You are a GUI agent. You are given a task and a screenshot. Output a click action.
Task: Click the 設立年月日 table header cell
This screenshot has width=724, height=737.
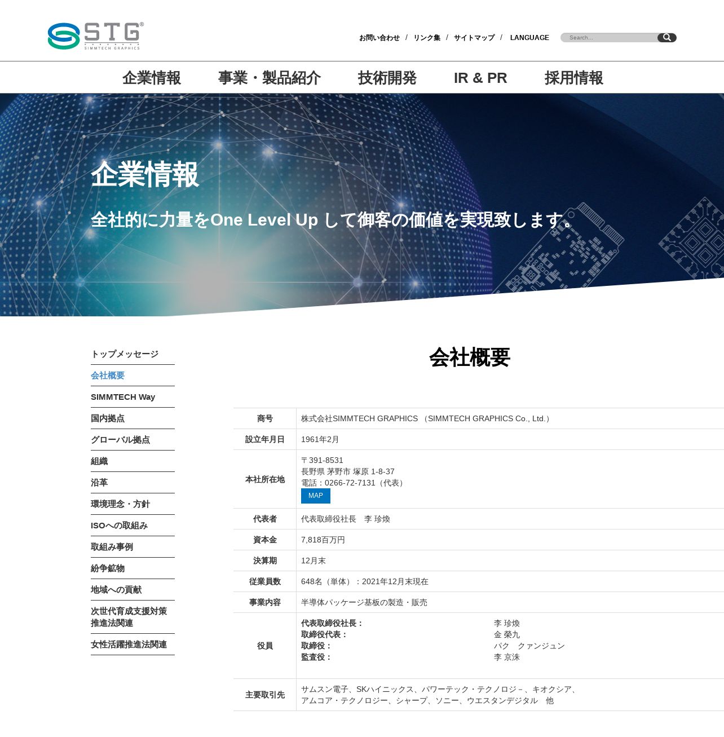click(265, 439)
